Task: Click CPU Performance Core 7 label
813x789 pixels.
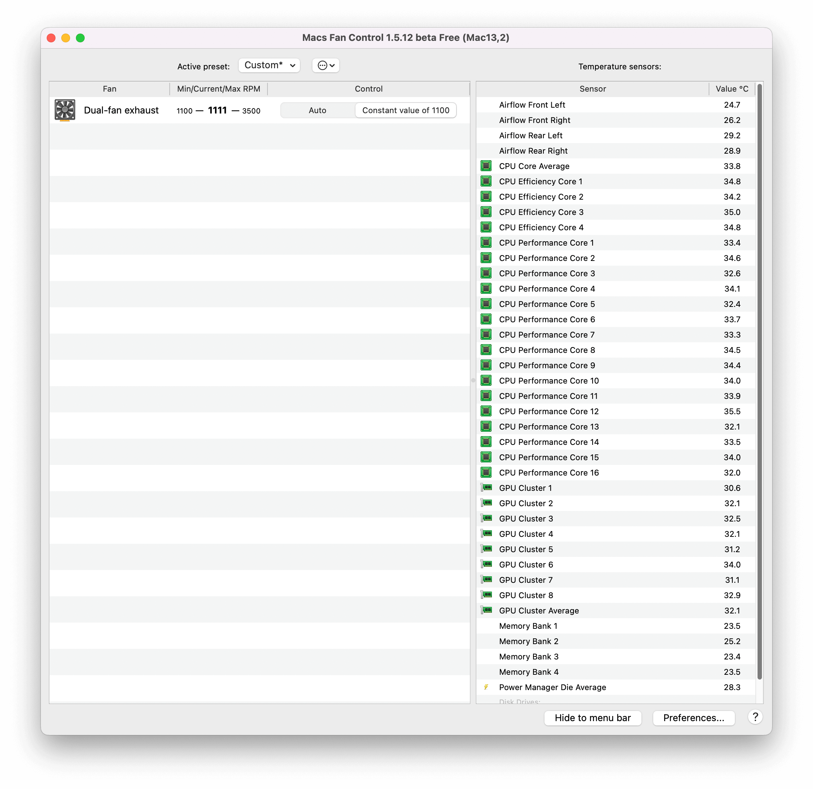Action: (547, 335)
